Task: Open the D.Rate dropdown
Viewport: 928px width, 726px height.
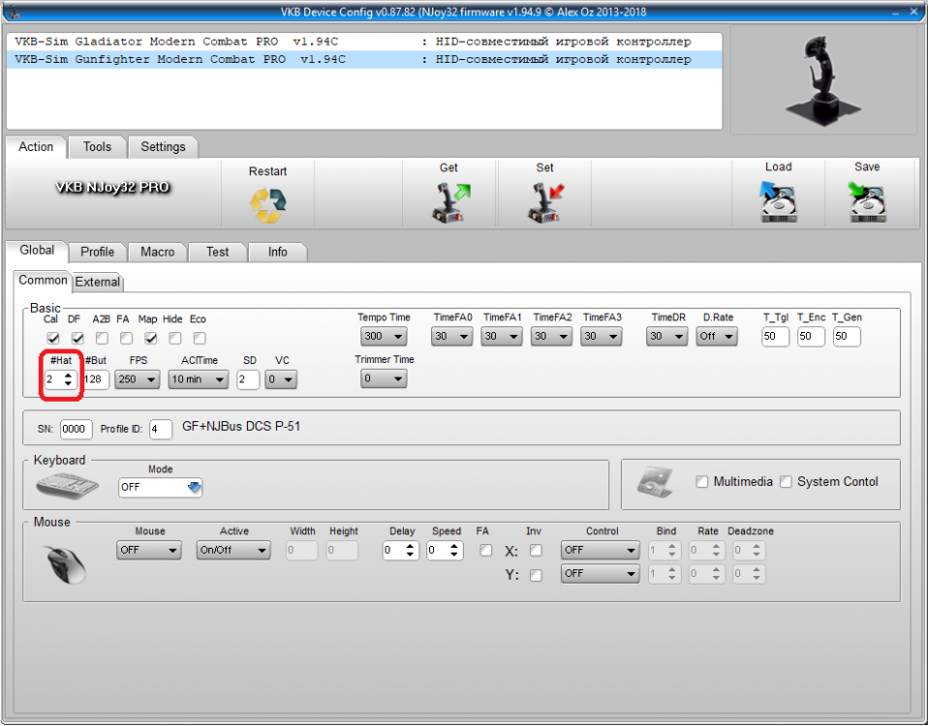Action: (717, 337)
